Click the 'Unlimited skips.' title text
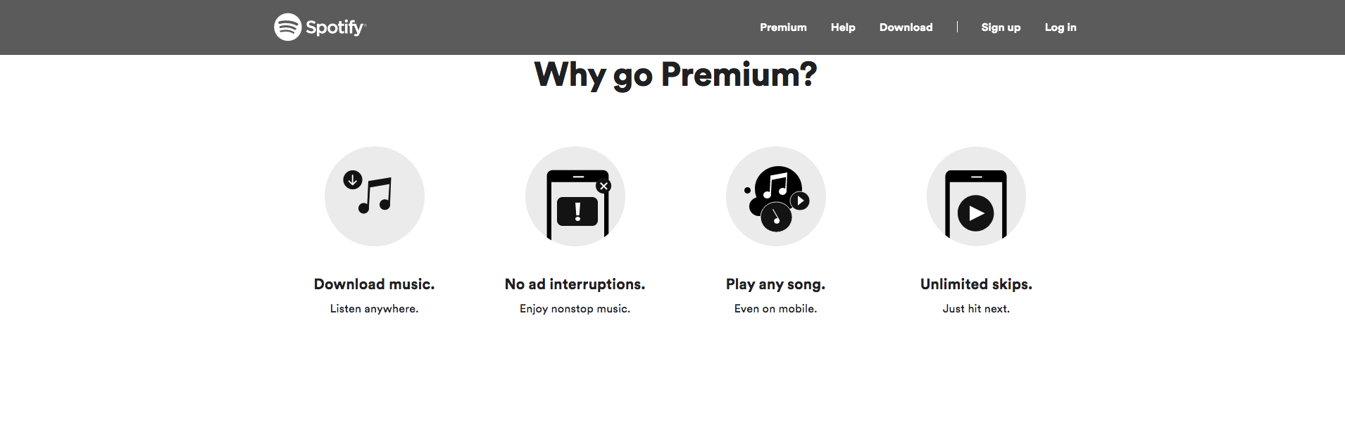Viewport: 1345px width, 437px height. (976, 284)
